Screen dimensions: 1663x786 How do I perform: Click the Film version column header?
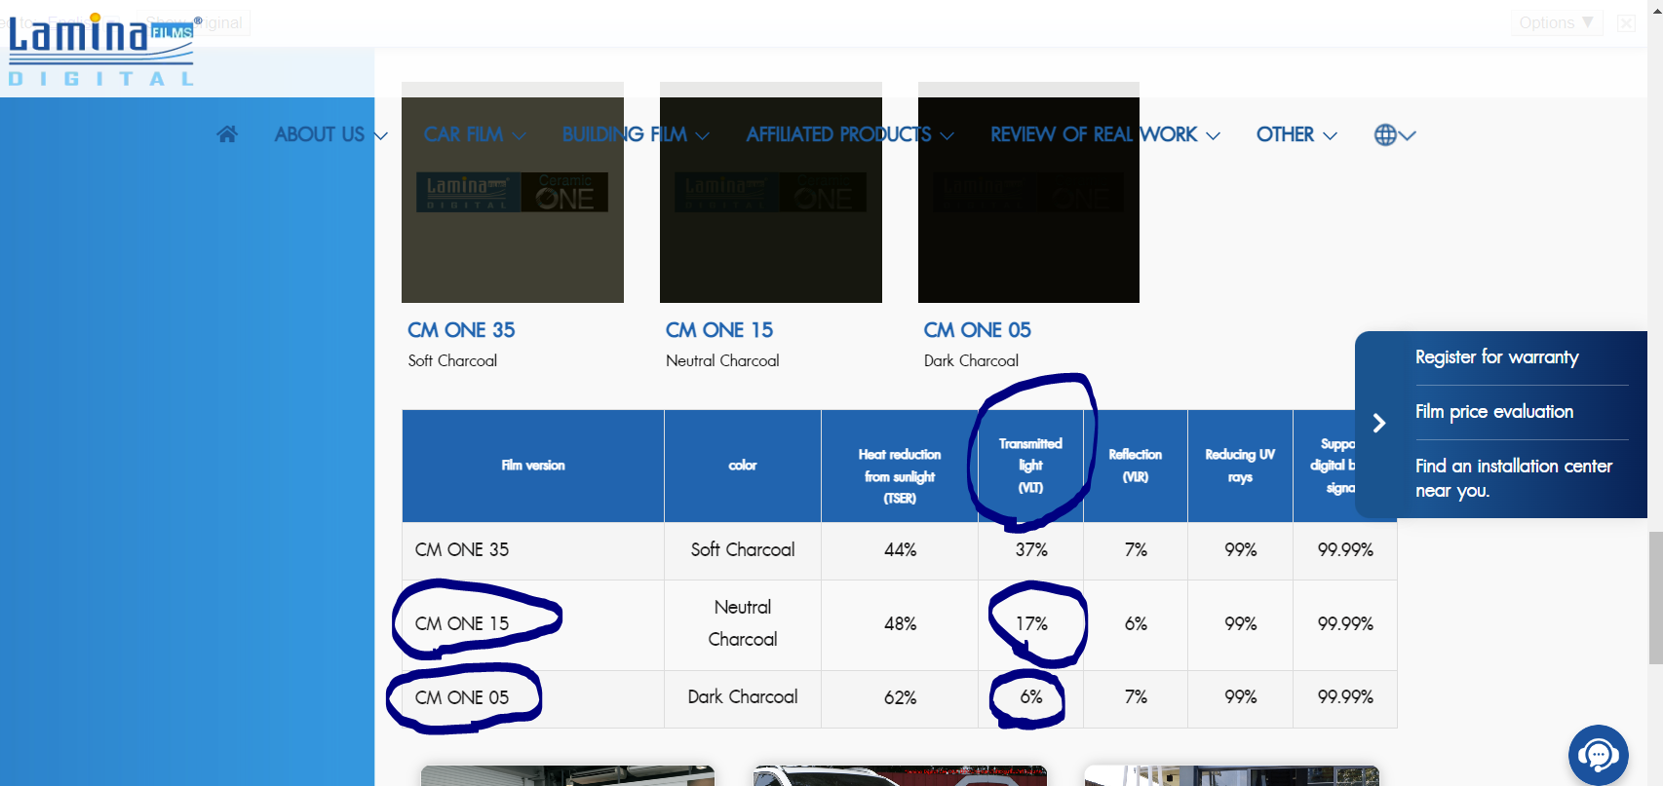(x=533, y=466)
